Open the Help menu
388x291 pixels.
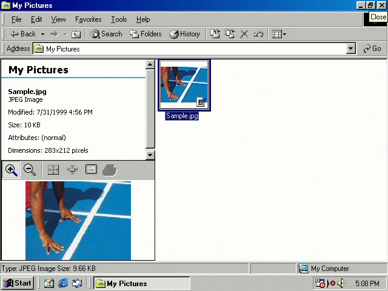[143, 19]
